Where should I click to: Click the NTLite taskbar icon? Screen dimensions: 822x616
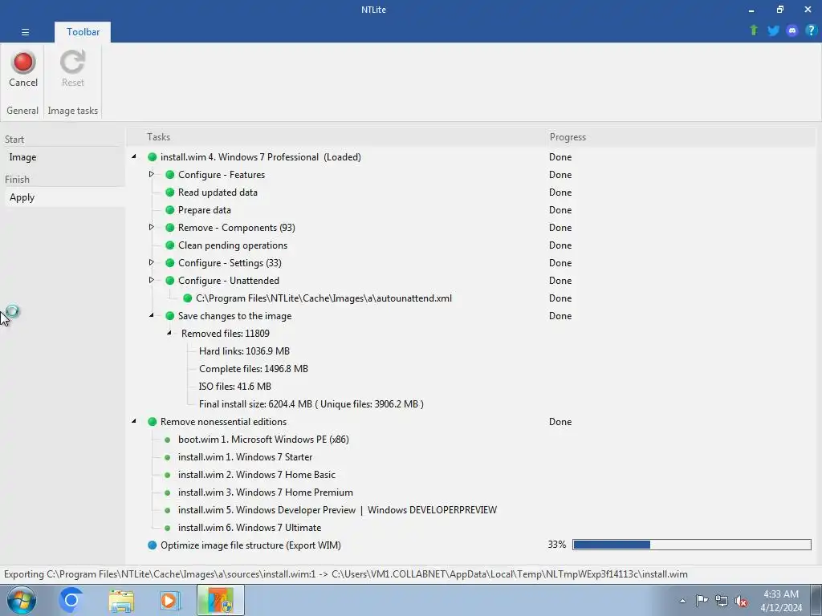(221, 600)
